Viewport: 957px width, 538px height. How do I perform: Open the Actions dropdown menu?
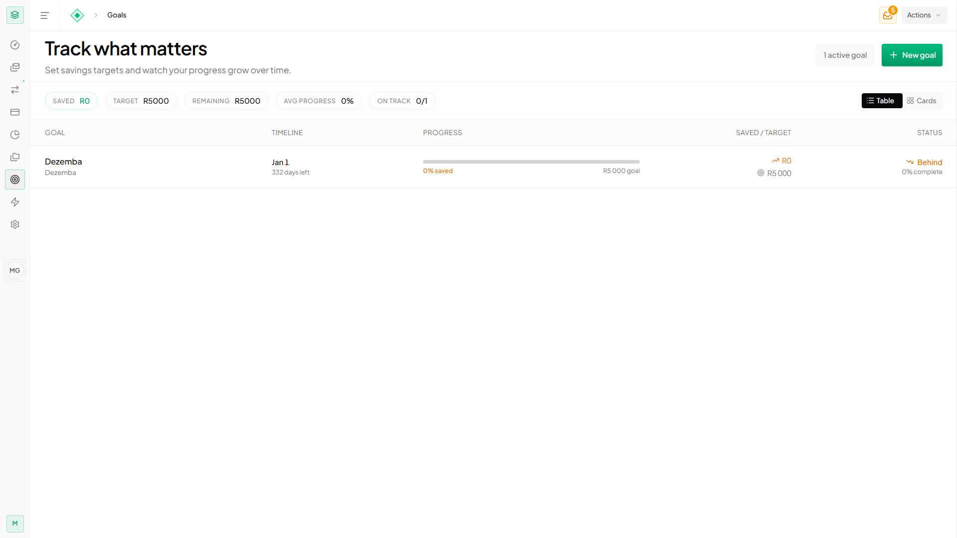pos(924,15)
